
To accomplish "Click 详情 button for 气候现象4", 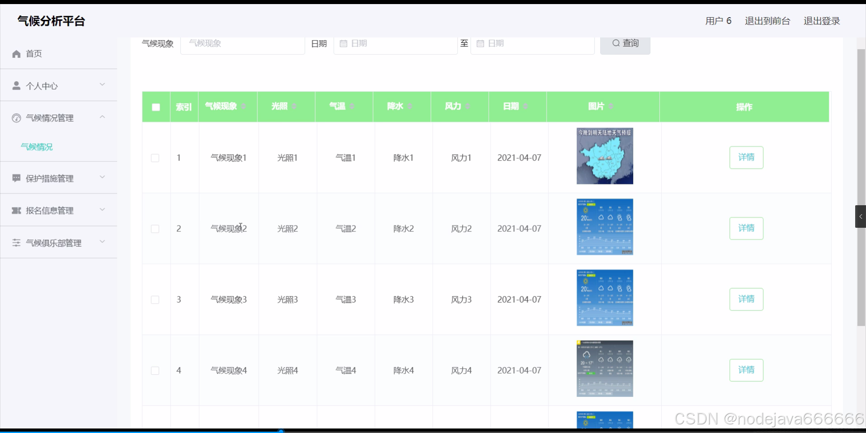I will click(746, 370).
